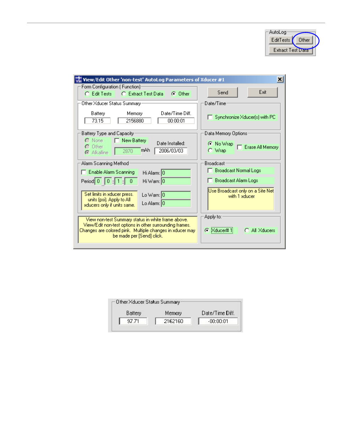
Task: Click the Exit button
Action: point(263,92)
